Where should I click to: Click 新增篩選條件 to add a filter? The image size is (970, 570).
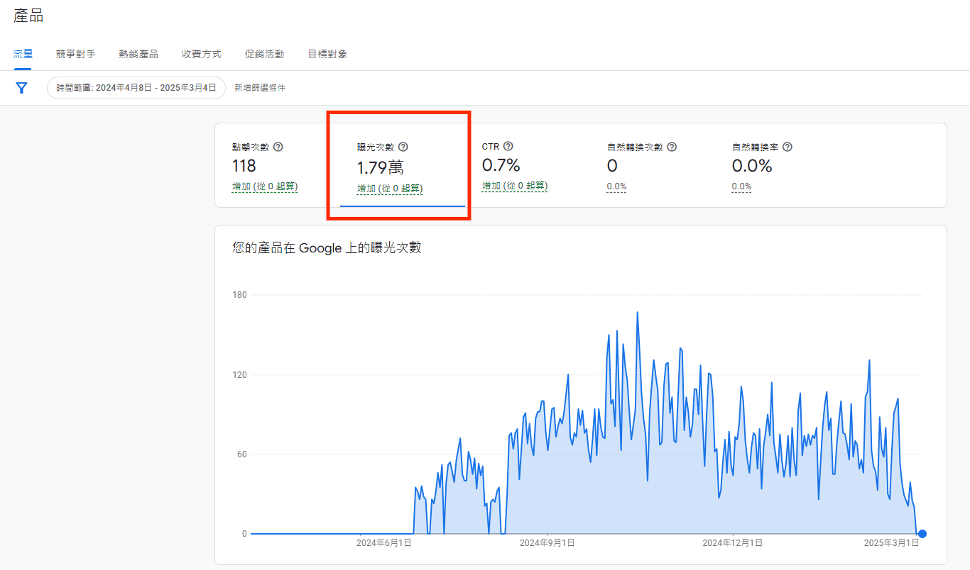(x=260, y=88)
